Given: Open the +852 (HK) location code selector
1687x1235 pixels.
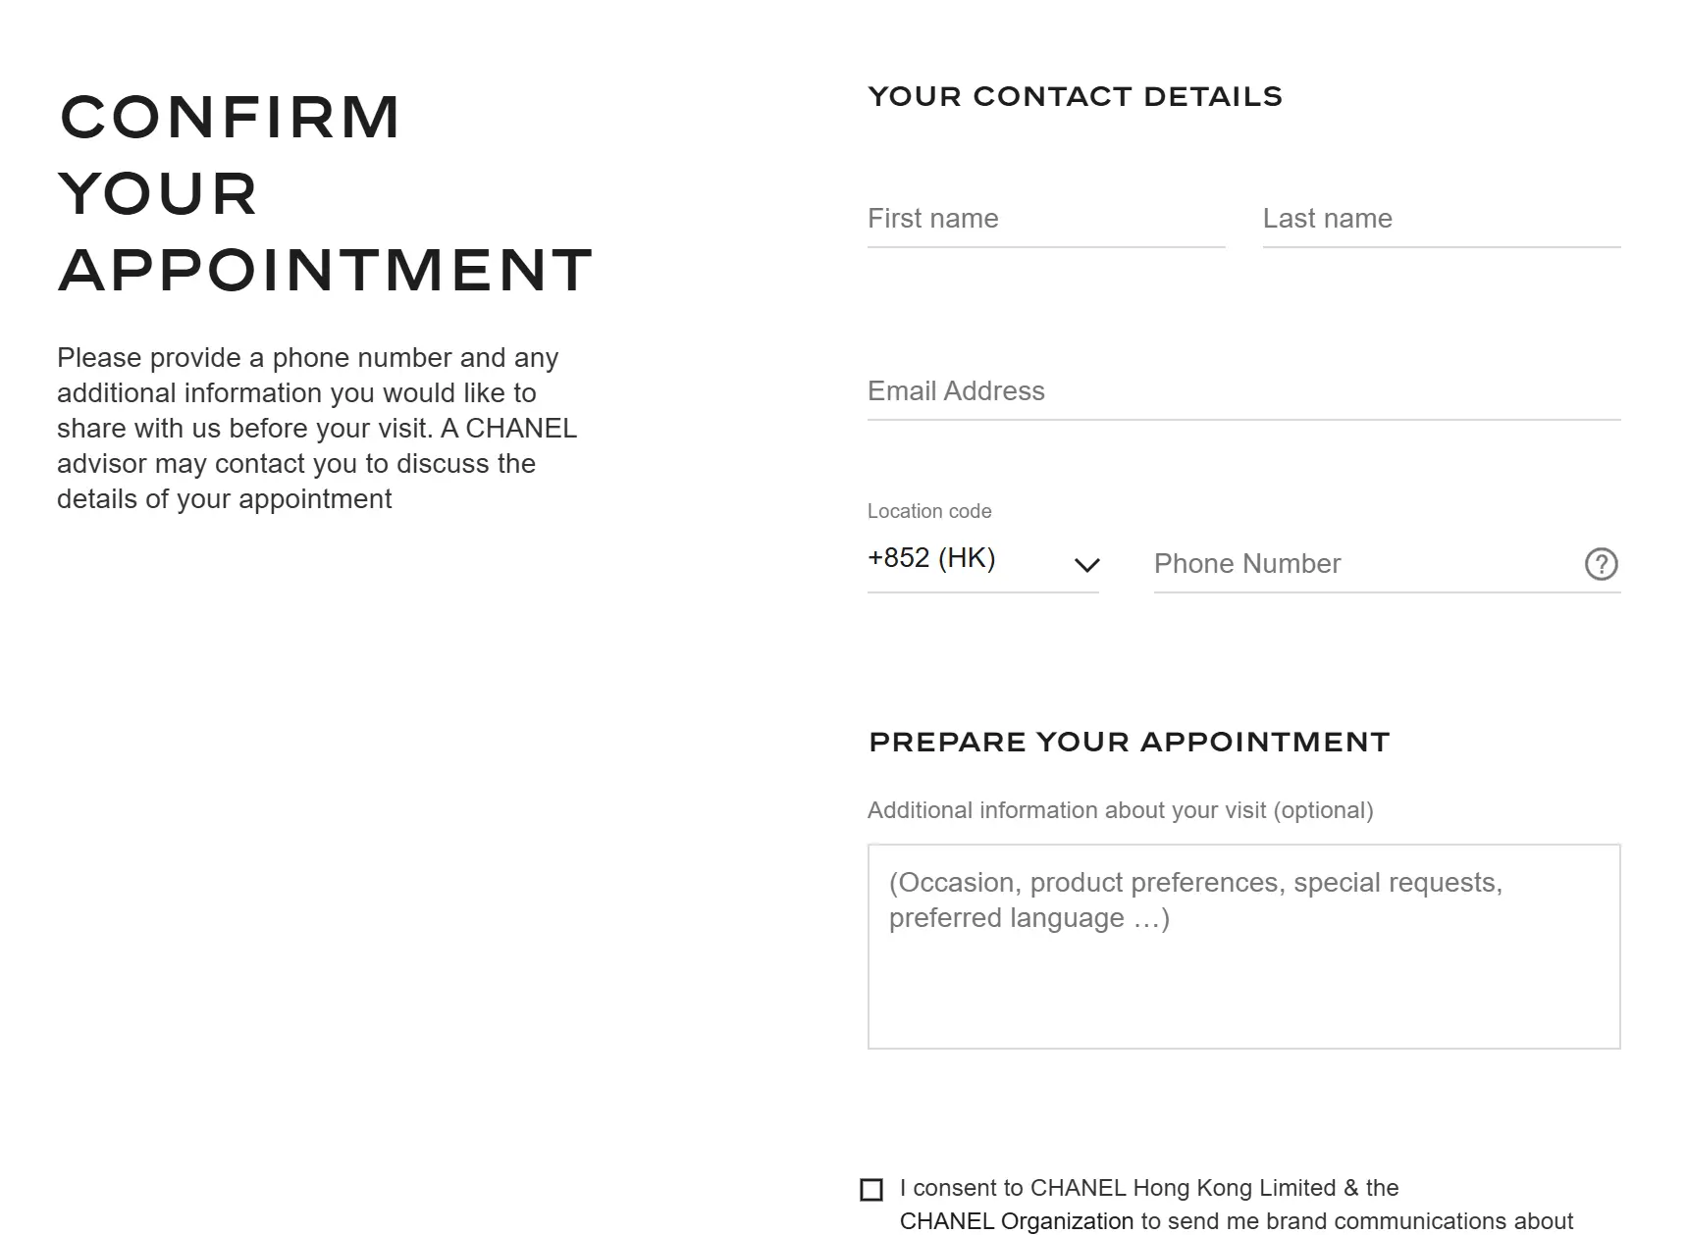Looking at the screenshot, I should click(x=931, y=558).
